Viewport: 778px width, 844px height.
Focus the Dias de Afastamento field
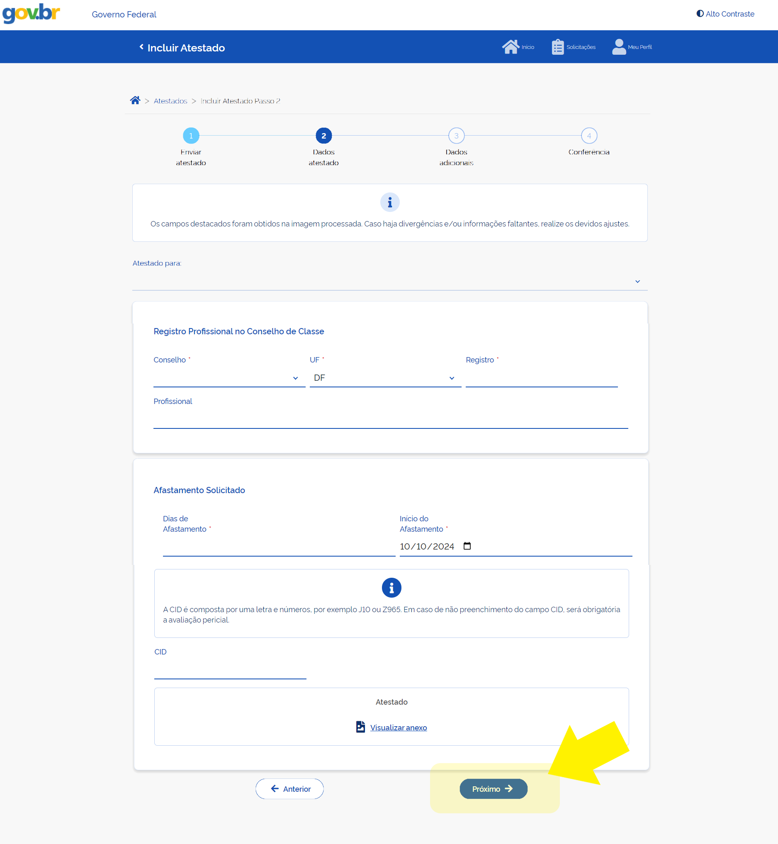pyautogui.click(x=279, y=546)
